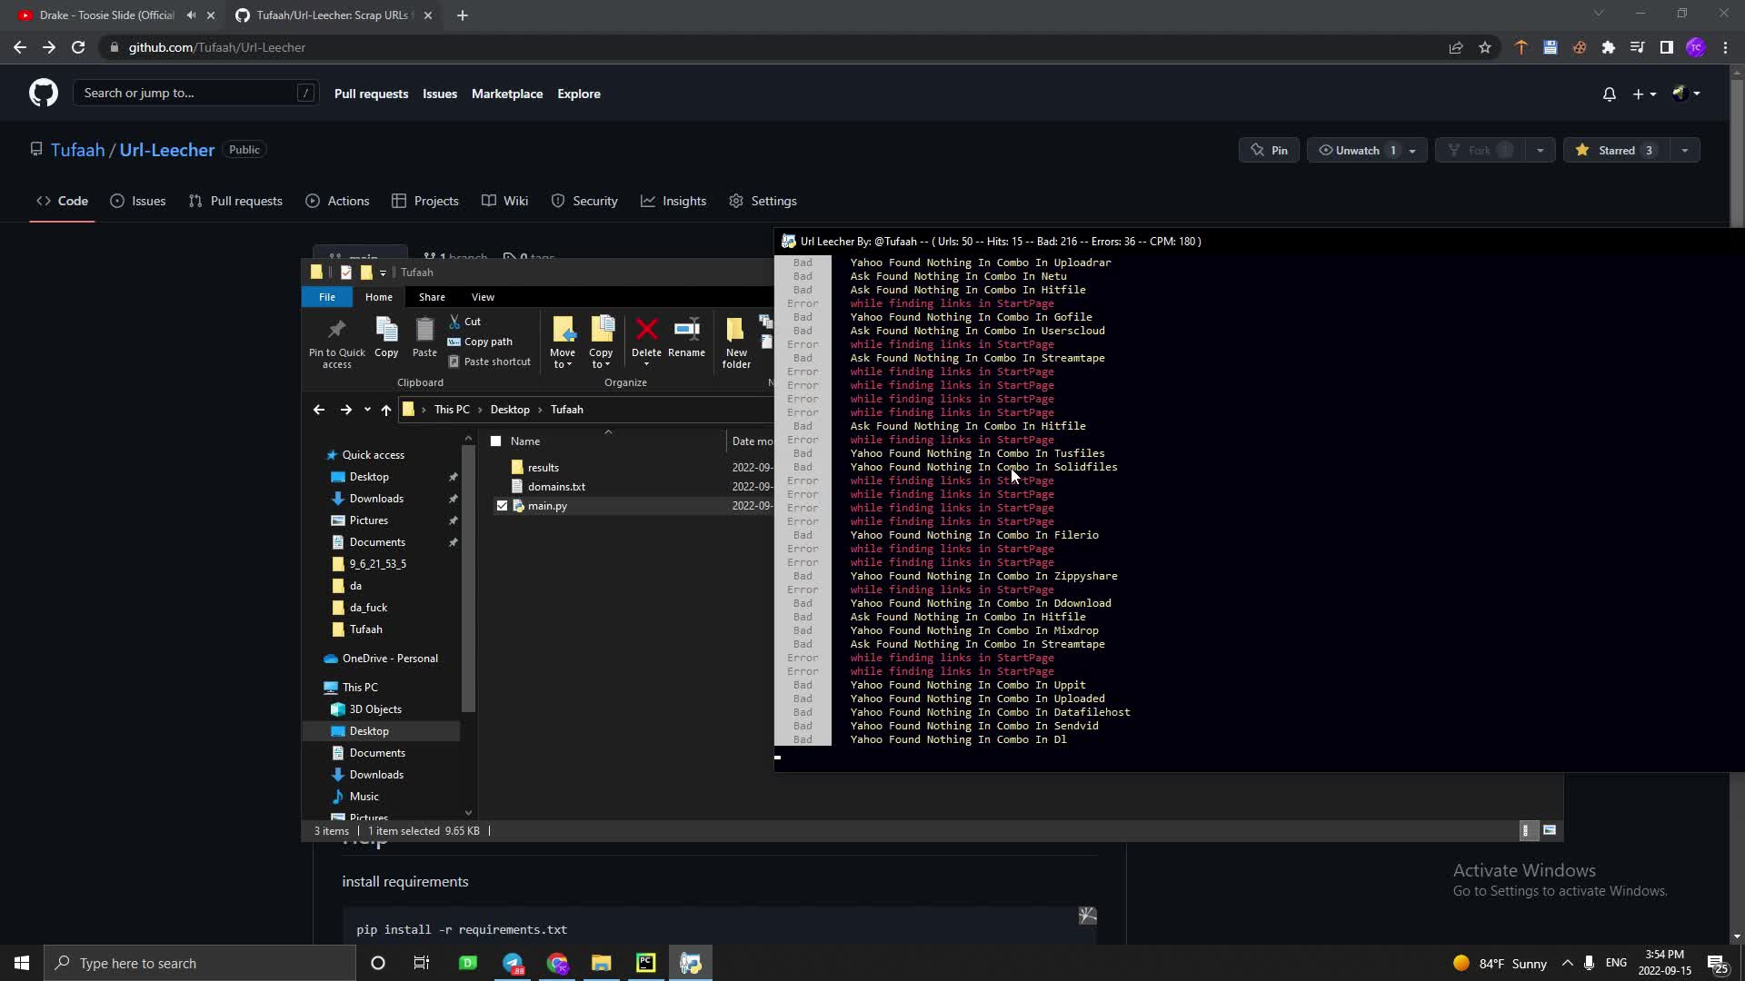
Task: Copy the pip install code snippet
Action: coord(1087,916)
